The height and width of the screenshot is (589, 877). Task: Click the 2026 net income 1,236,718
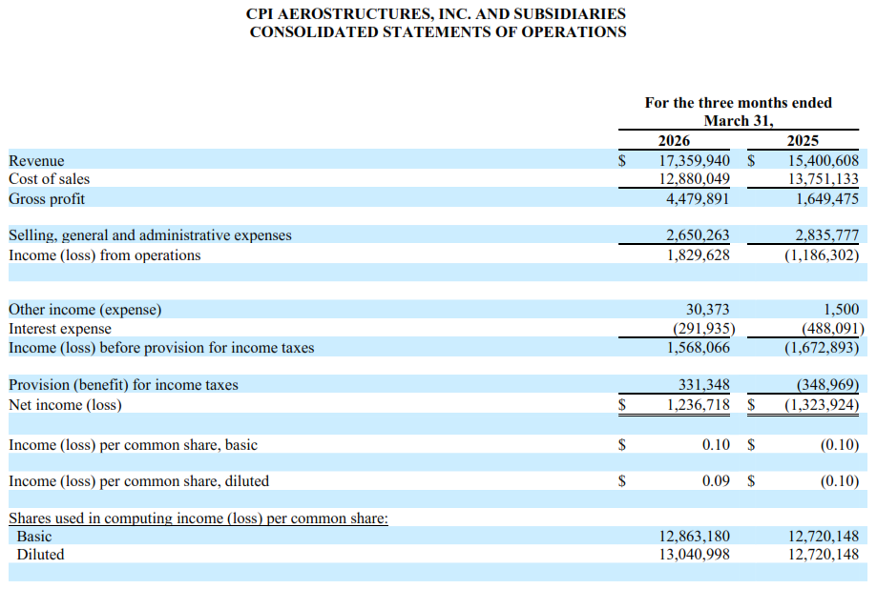[698, 405]
